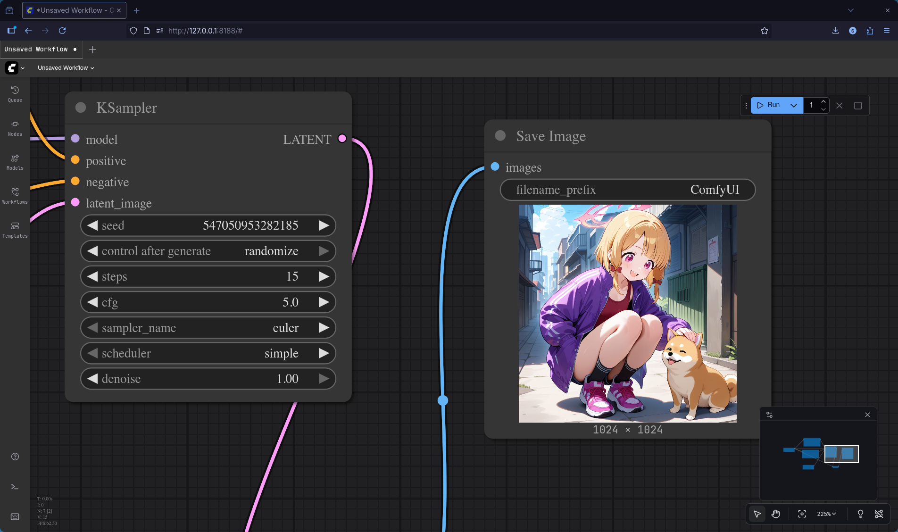Open the Nodes library panel
The width and height of the screenshot is (898, 532).
point(15,127)
